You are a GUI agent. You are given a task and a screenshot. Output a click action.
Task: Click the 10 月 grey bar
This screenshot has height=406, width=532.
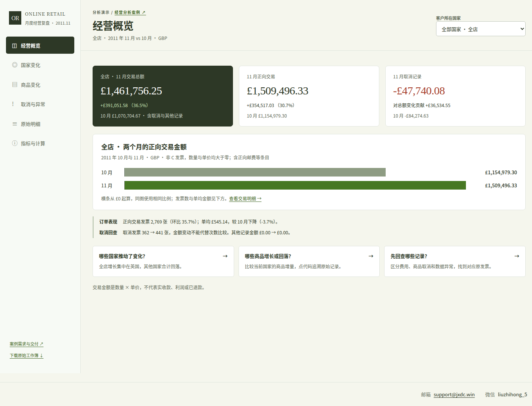255,172
